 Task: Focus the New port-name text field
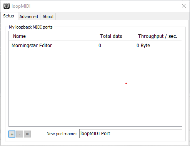tap(131, 134)
